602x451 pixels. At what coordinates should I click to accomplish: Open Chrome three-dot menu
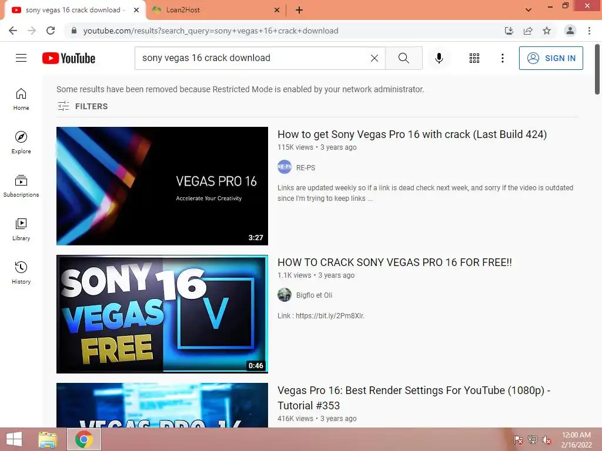pyautogui.click(x=589, y=31)
